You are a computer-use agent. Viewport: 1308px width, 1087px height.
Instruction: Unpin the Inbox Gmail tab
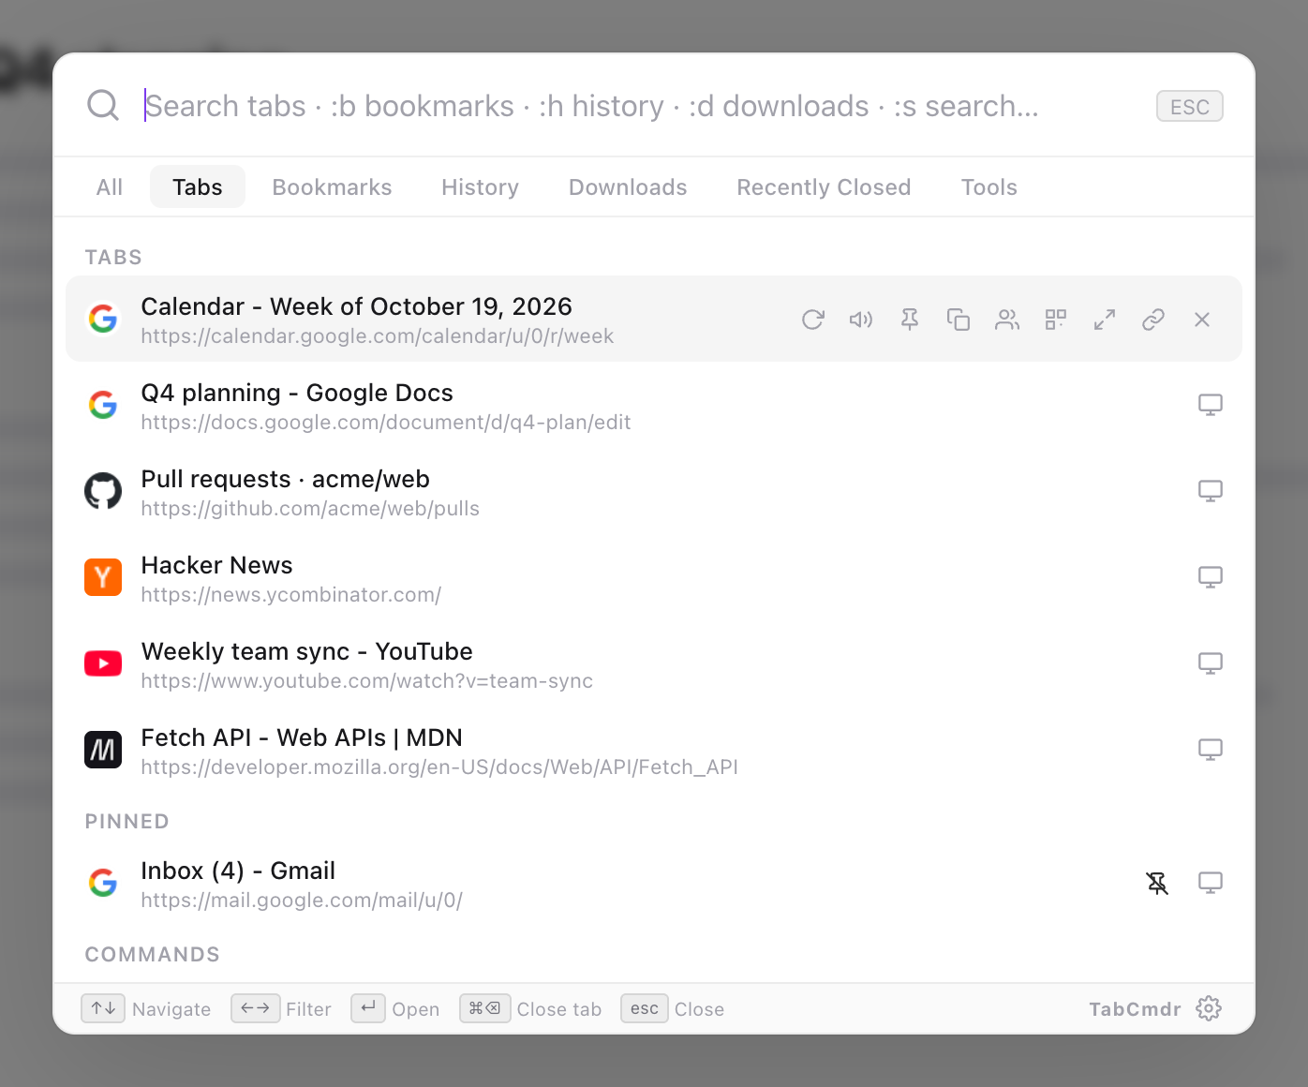[1157, 883]
